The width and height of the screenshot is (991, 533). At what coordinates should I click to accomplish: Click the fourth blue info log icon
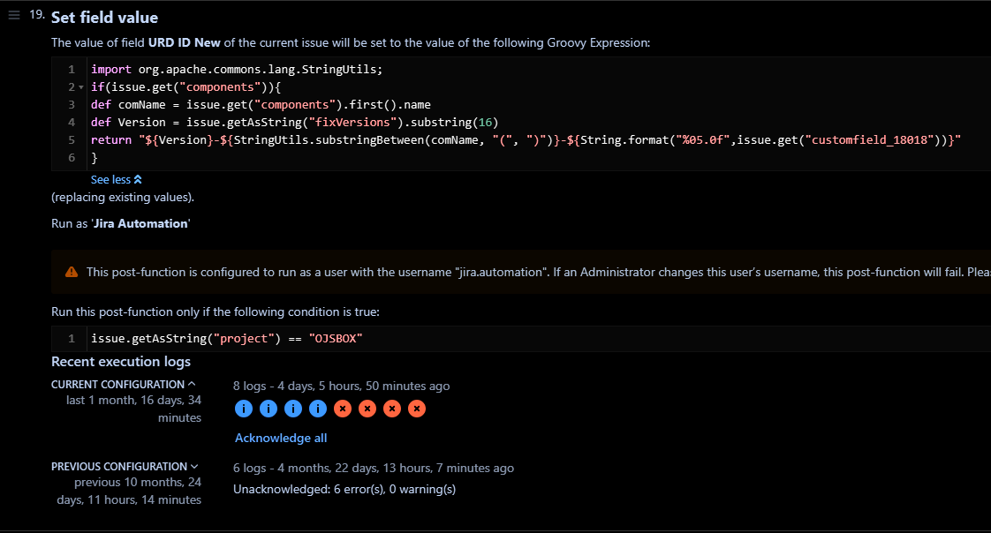(x=317, y=409)
